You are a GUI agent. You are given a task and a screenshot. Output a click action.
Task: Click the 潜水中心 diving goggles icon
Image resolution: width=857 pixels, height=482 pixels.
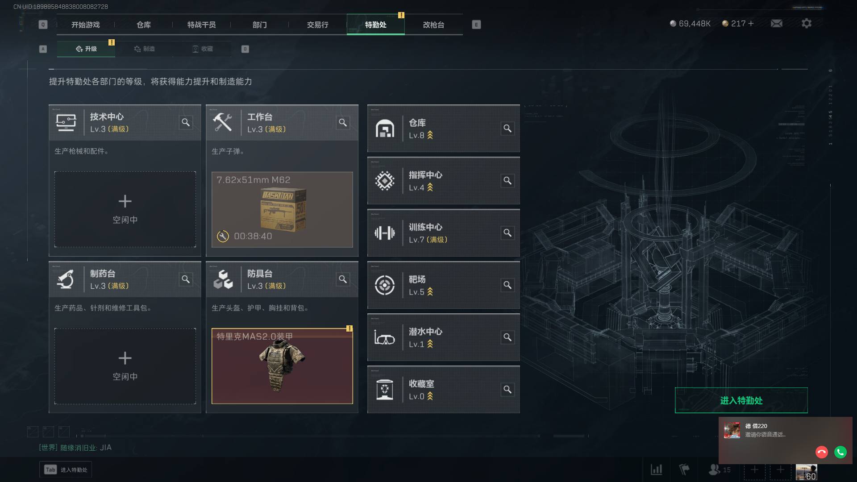click(x=384, y=338)
